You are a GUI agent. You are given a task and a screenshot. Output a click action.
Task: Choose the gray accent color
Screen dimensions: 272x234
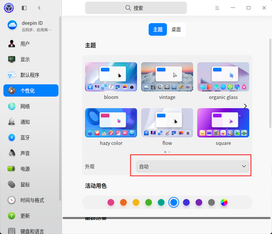click(x=211, y=202)
